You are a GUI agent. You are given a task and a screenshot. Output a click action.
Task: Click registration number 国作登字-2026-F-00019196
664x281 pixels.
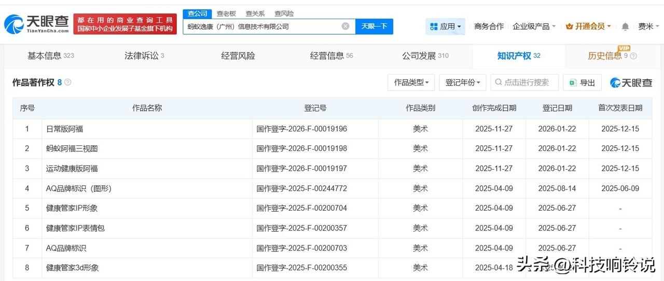pyautogui.click(x=301, y=129)
